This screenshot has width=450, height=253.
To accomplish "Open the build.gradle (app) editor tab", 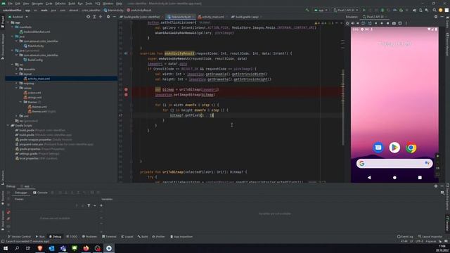I will point(247,17).
